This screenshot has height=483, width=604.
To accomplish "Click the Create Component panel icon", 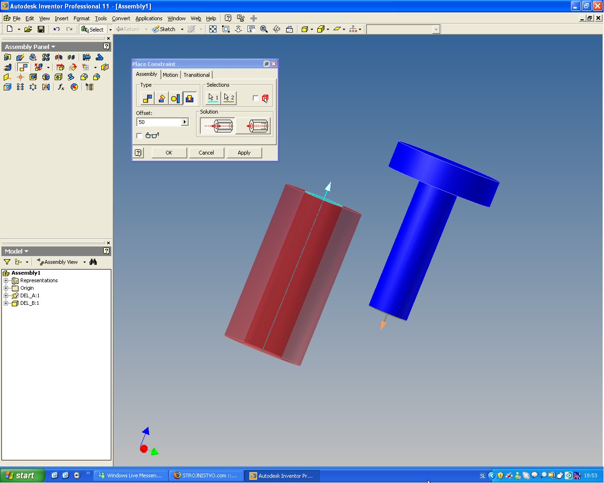I will coord(20,57).
